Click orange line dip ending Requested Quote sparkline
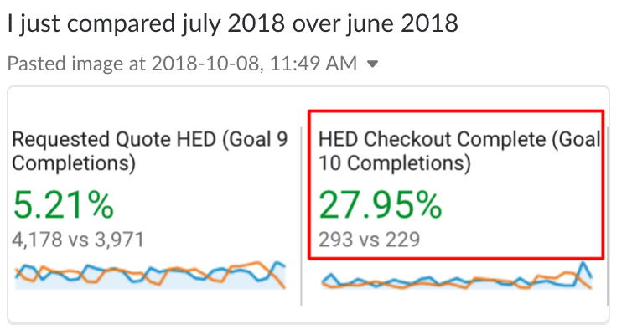This screenshot has width=632, height=335. coord(285,287)
